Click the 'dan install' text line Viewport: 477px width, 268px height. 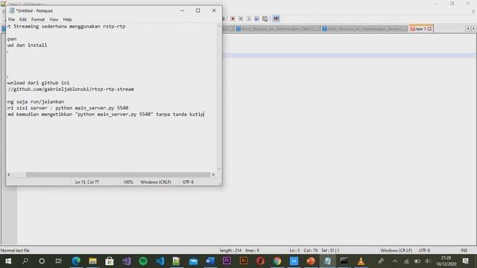pos(27,45)
